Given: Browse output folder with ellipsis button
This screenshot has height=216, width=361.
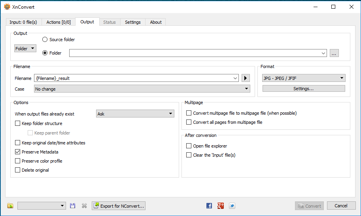Looking at the screenshot, I should pyautogui.click(x=334, y=53).
